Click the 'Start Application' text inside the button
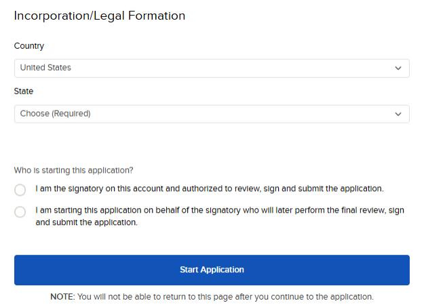 point(212,270)
